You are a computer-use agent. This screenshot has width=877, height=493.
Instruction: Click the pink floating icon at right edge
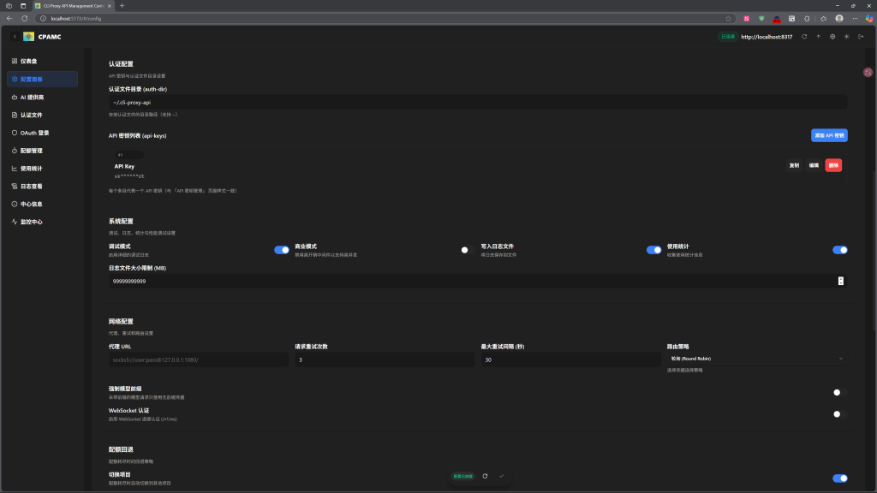coord(868,72)
